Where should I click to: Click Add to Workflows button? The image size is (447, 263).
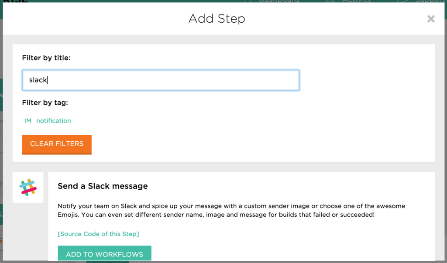(x=104, y=253)
